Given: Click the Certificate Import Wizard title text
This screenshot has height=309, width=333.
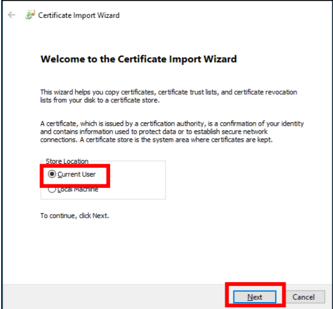Looking at the screenshot, I should (x=79, y=16).
